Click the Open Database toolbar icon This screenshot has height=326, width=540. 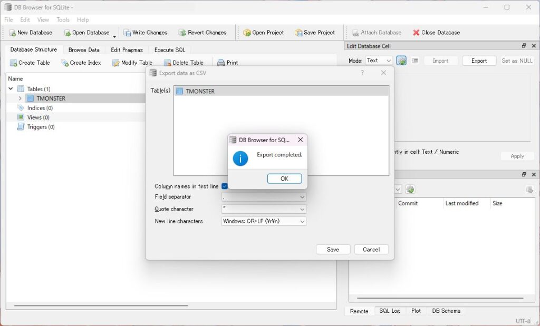67,33
